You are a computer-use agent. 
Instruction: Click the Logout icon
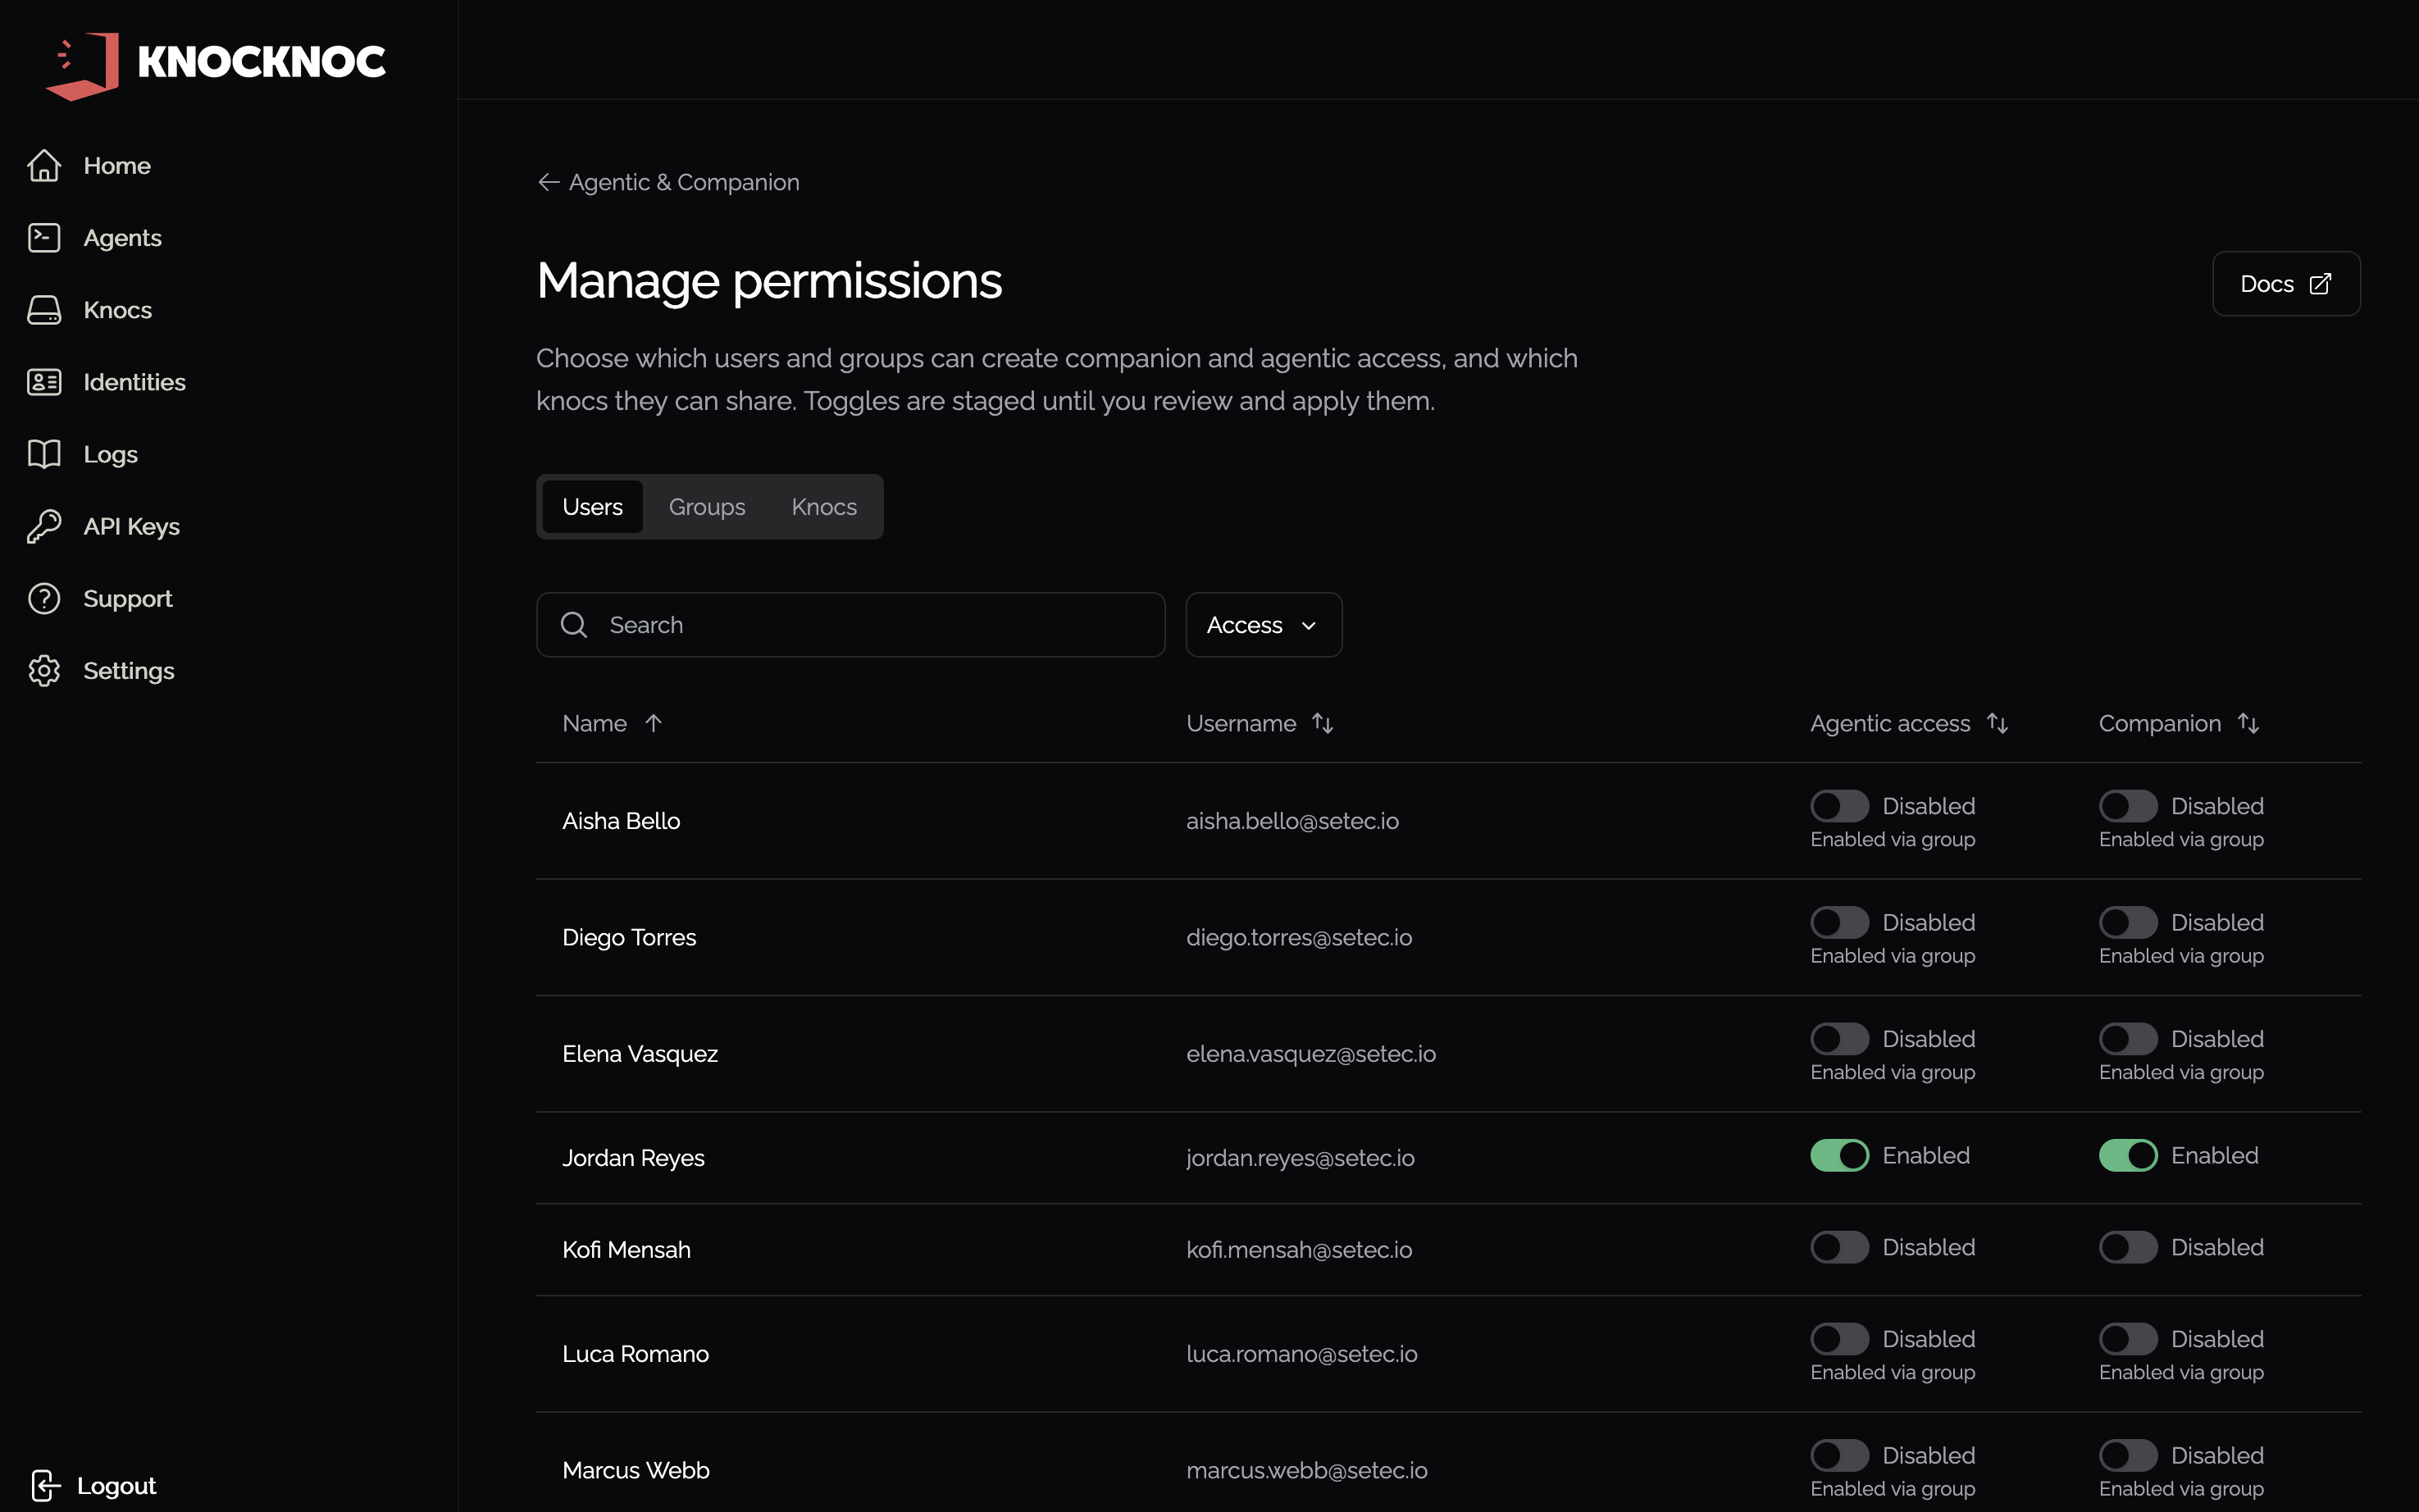(x=46, y=1484)
